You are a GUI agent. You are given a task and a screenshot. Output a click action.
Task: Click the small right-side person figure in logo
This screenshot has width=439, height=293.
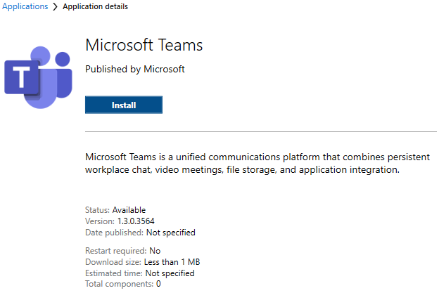[63, 74]
